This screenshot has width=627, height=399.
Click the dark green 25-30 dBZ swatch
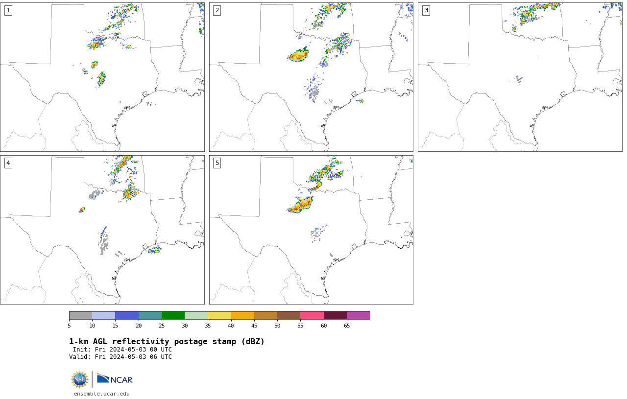click(173, 315)
